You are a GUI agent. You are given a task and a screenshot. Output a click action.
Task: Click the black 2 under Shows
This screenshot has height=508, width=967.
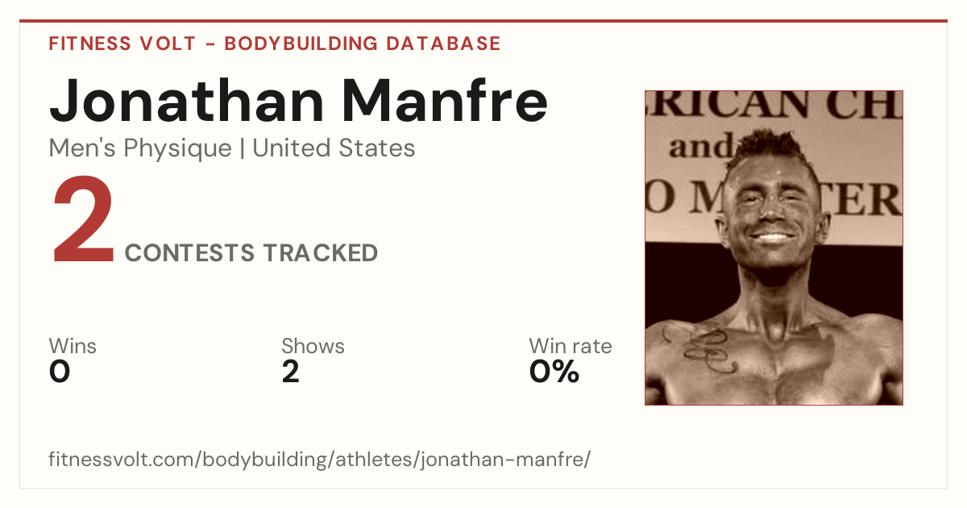tap(291, 372)
